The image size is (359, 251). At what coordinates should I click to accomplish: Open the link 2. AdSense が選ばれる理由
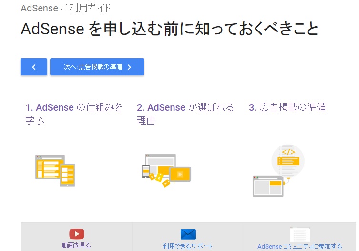pyautogui.click(x=185, y=114)
